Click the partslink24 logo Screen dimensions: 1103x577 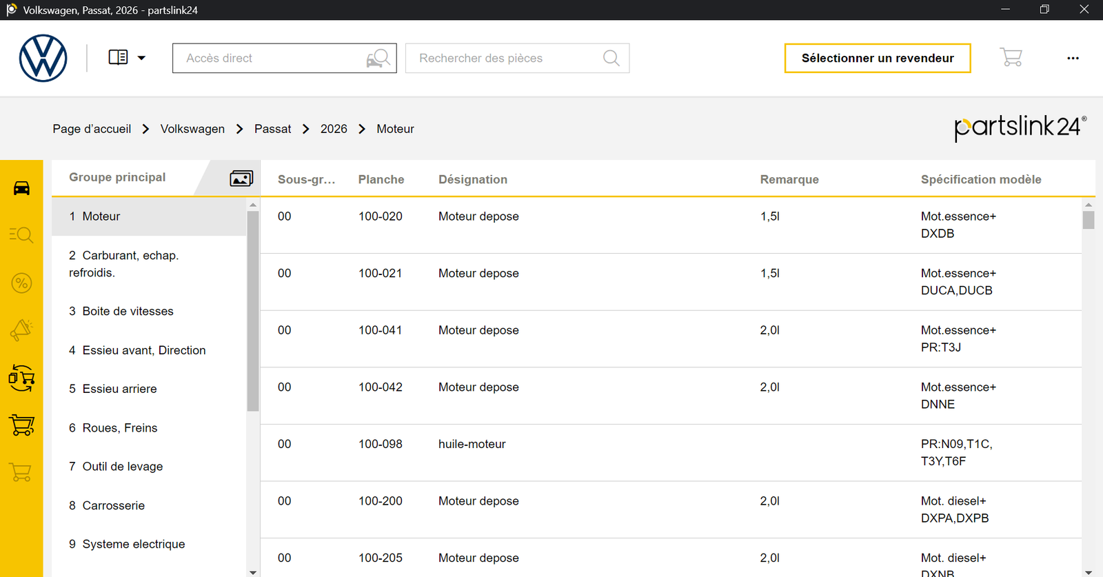point(1020,128)
